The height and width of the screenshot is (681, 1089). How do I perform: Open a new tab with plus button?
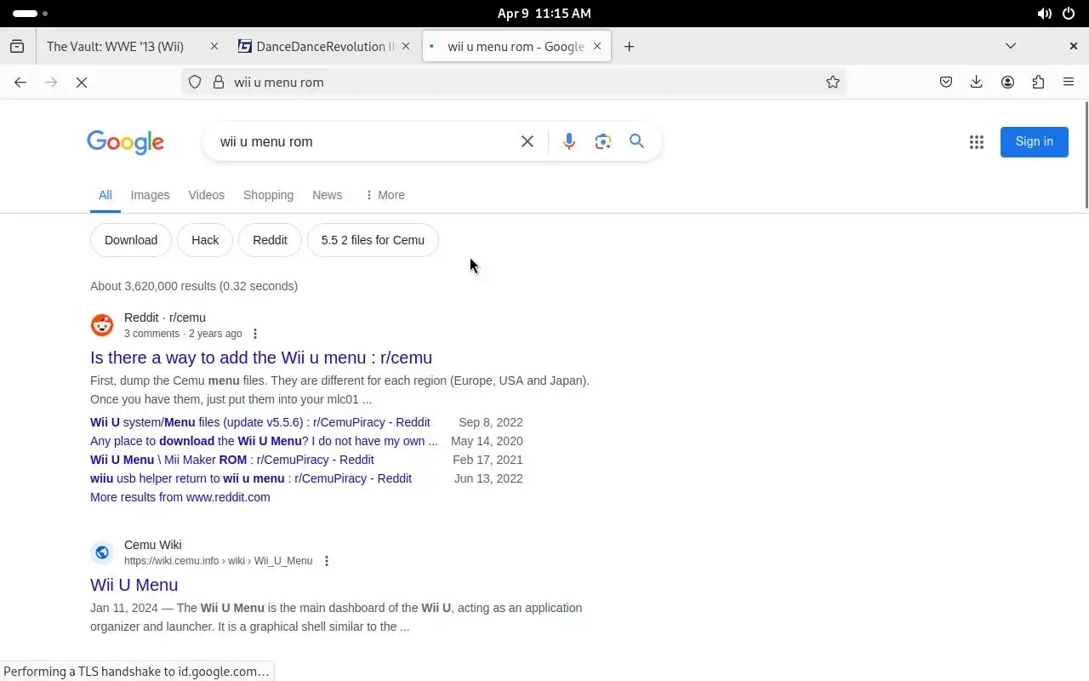[x=630, y=47]
